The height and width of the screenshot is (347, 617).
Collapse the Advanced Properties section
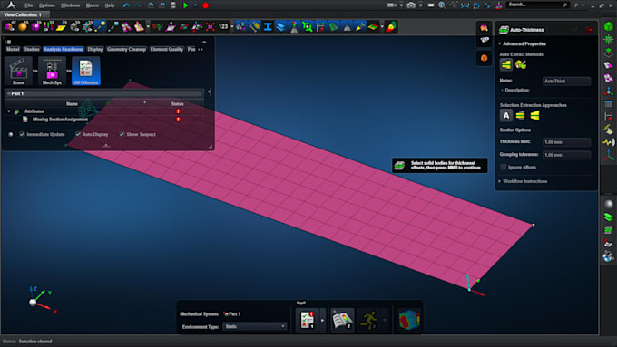tap(500, 44)
